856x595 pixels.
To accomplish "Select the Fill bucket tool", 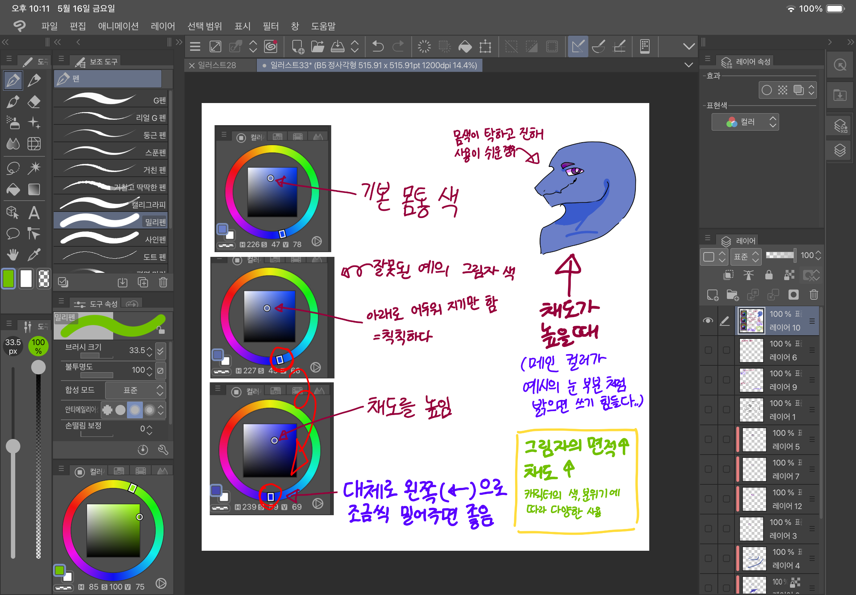I will (x=13, y=189).
